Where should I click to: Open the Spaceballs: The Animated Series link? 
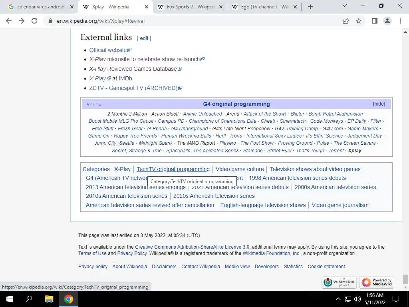[203, 151]
